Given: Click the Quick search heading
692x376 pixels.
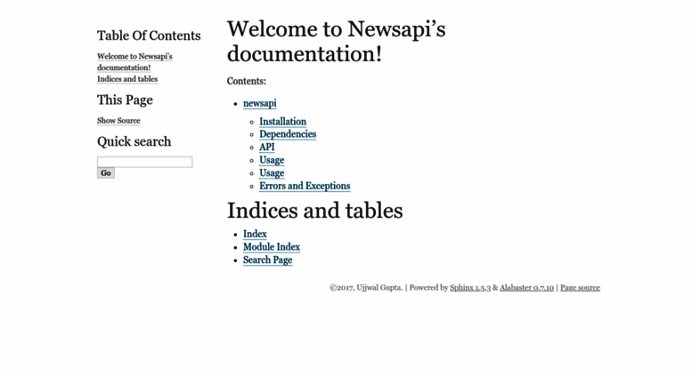Looking at the screenshot, I should pyautogui.click(x=134, y=141).
